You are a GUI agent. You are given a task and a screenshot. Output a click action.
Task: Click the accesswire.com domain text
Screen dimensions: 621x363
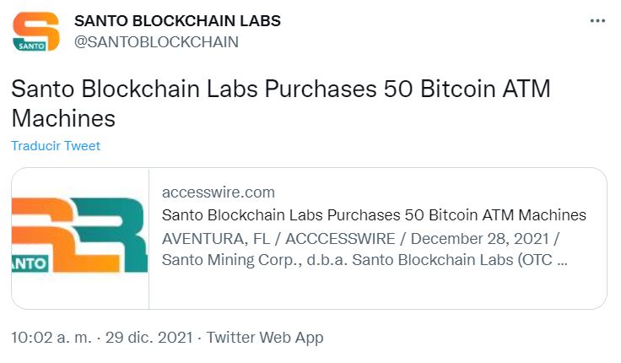click(219, 192)
